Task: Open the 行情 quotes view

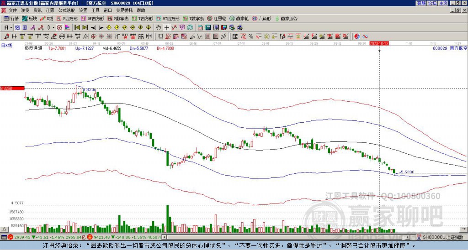Action: 11,18
